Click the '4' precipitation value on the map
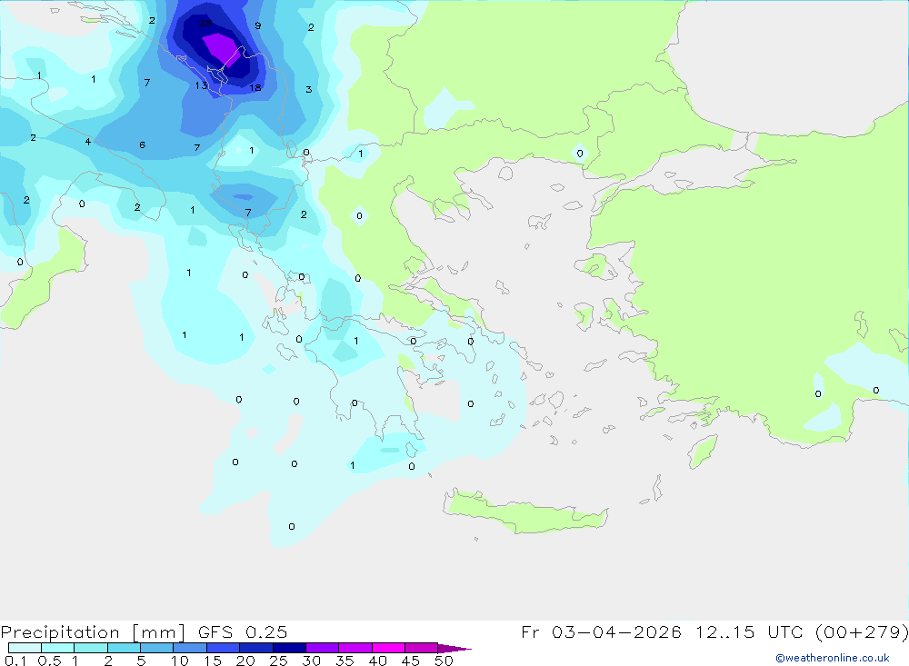This screenshot has width=909, height=666. point(88,142)
